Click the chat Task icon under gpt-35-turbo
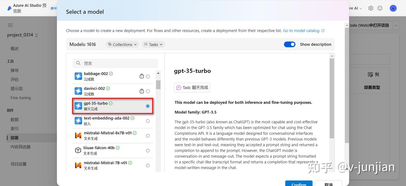This screenshot has width=406, height=186. pyautogui.click(x=179, y=87)
